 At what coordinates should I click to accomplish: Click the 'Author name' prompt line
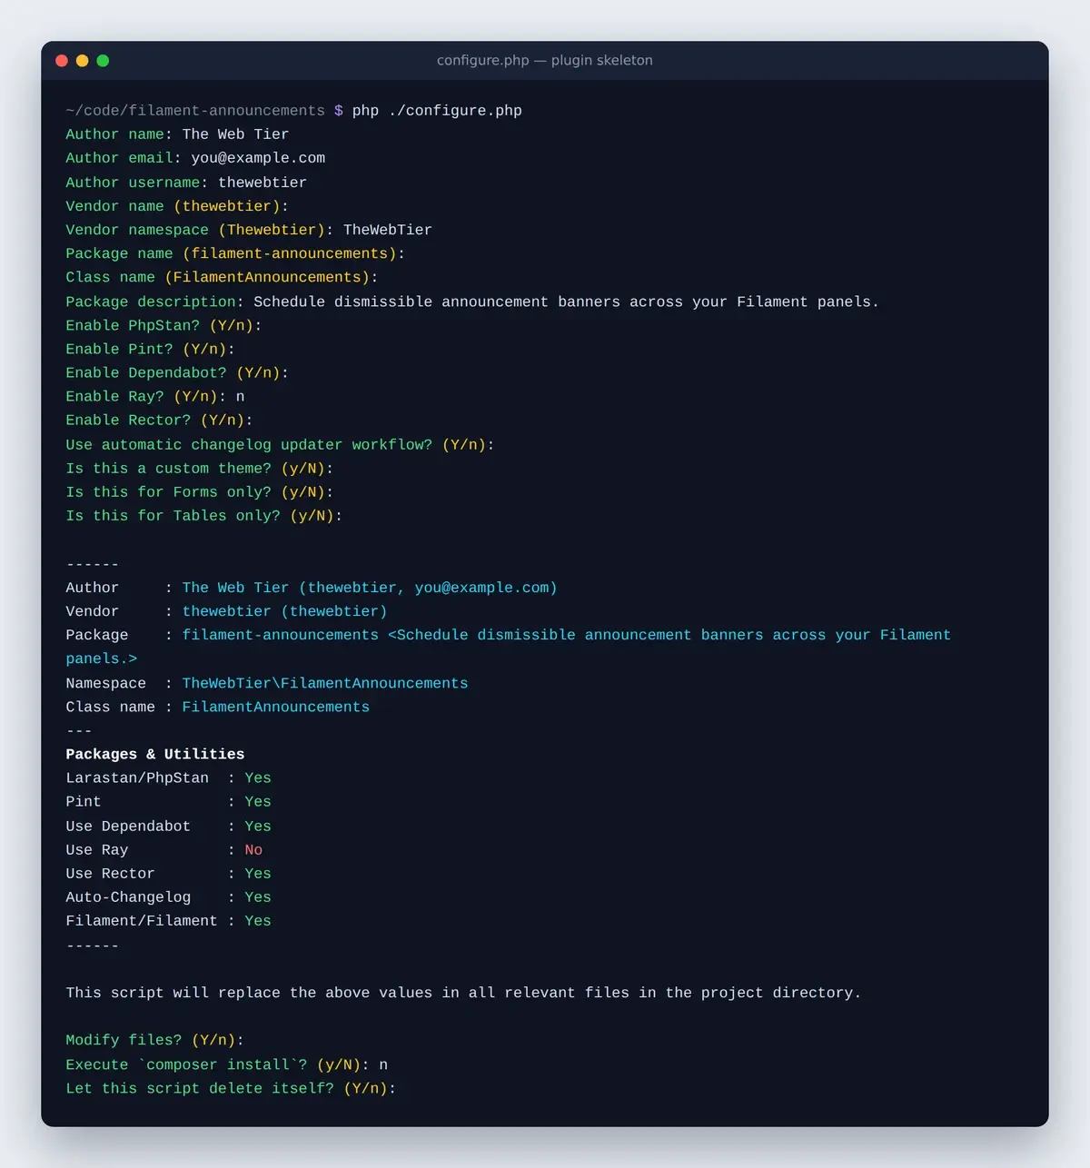(x=177, y=134)
